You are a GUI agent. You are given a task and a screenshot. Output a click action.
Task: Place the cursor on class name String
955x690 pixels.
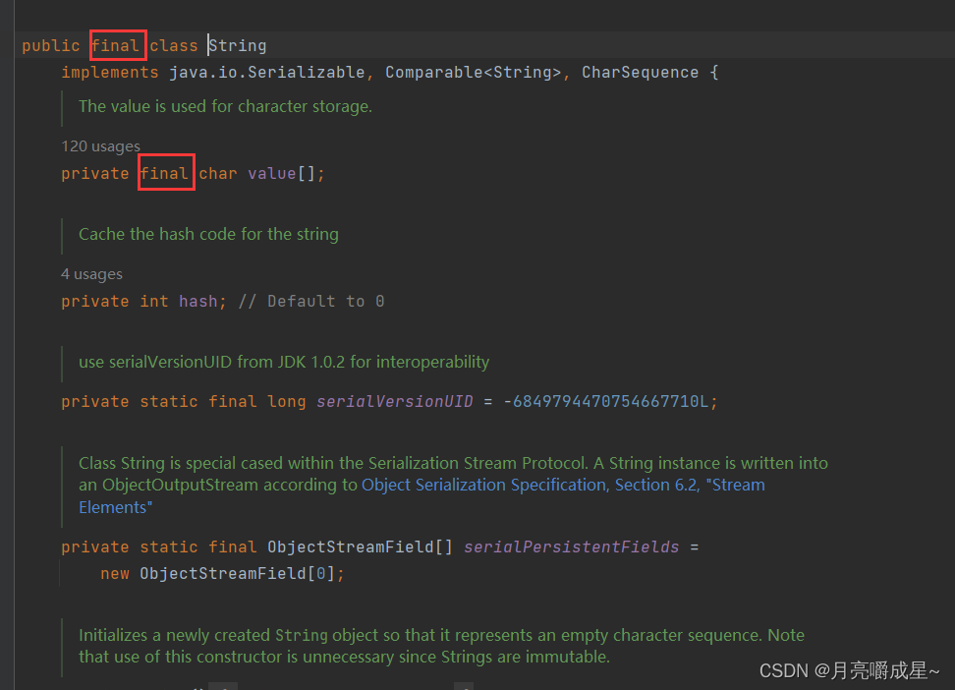[238, 46]
